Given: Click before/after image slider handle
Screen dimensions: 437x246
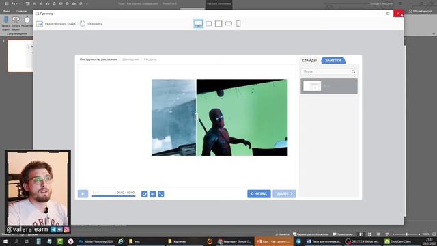Looking at the screenshot, I should (196, 117).
